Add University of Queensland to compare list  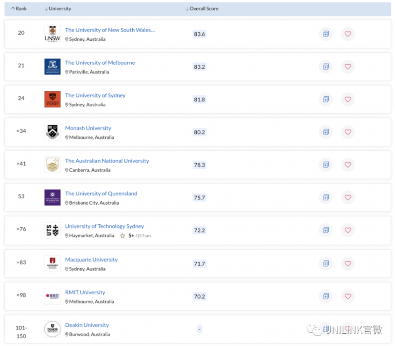(326, 197)
